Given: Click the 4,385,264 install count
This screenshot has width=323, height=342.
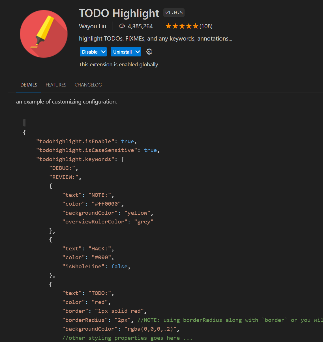Looking at the screenshot, I should 140,26.
